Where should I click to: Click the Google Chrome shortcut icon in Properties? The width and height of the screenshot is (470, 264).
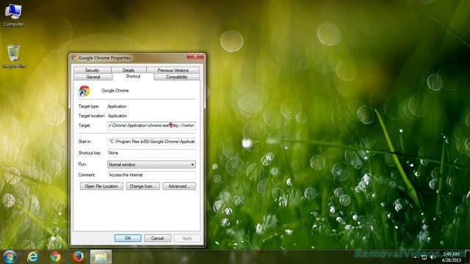[x=84, y=91]
